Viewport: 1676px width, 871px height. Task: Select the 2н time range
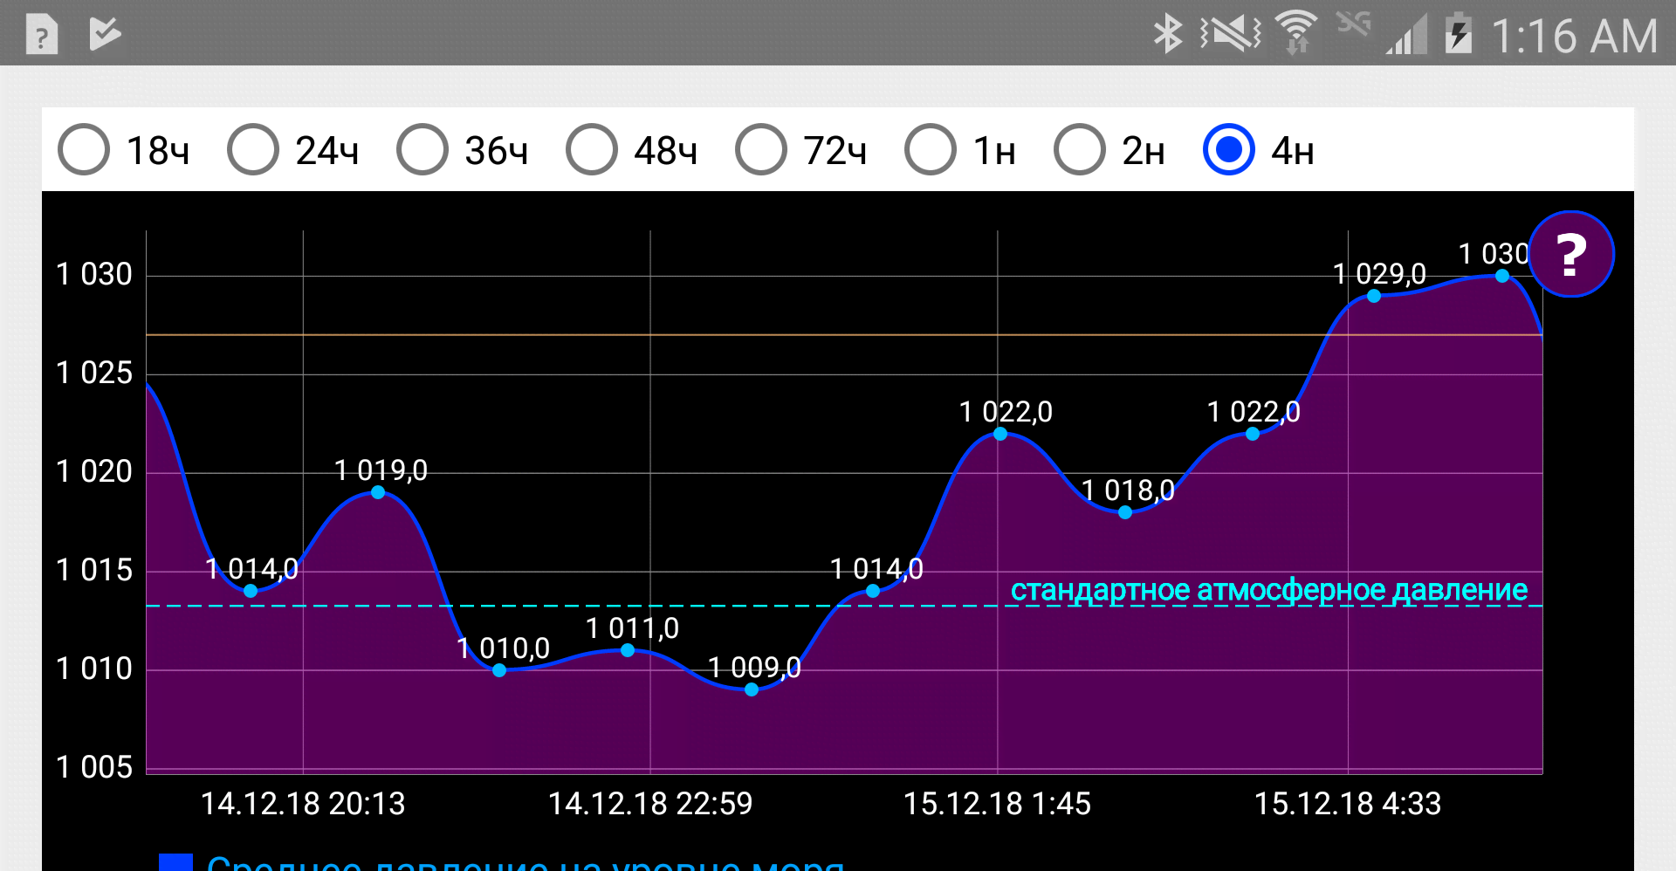click(x=1109, y=150)
